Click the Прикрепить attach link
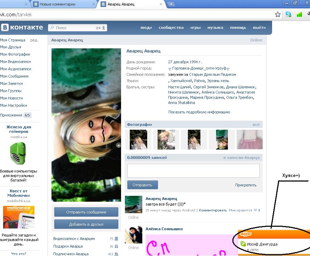The height and width of the screenshot is (257, 310). click(x=246, y=185)
